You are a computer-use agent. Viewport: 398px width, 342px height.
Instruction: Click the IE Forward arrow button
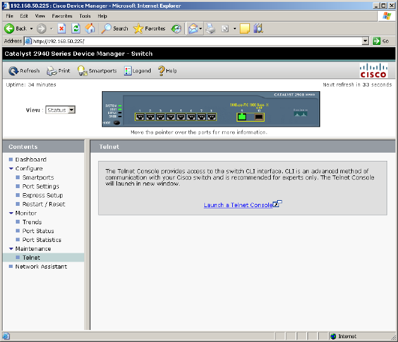pyautogui.click(x=41, y=28)
